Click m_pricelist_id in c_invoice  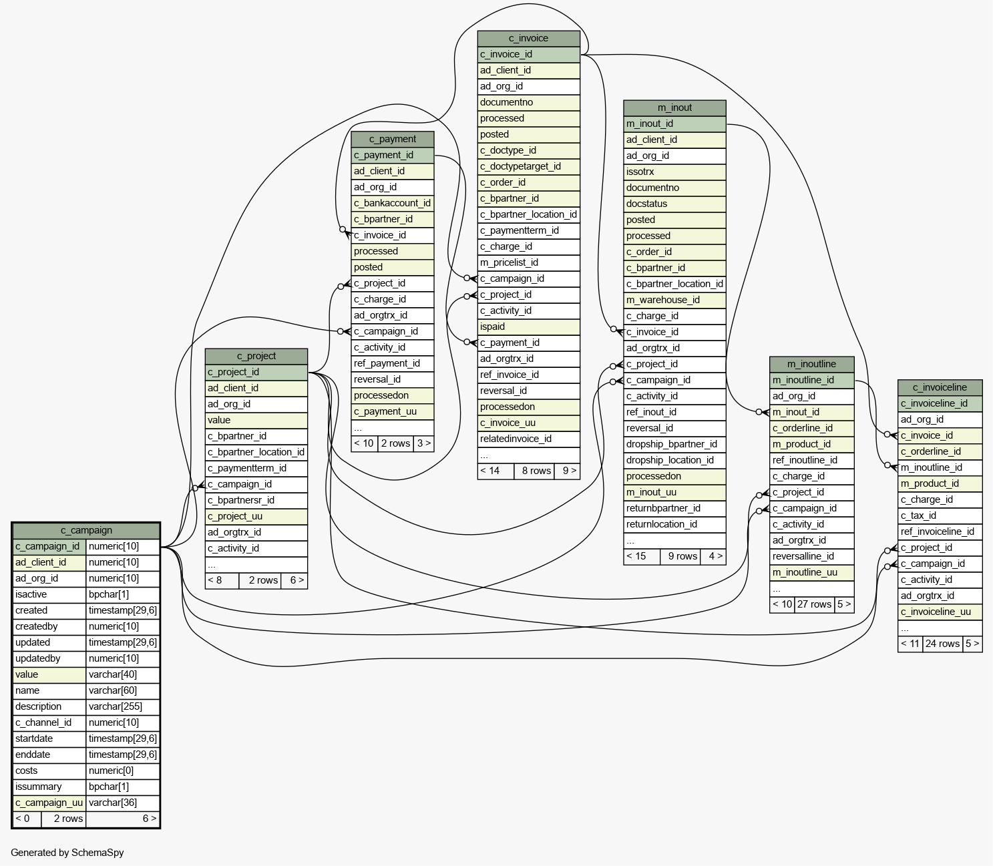pyautogui.click(x=528, y=262)
